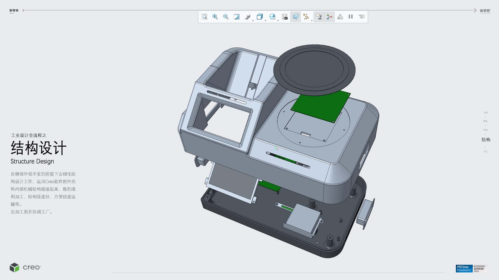Toggle the Spin Center button
The image size is (499, 280).
(x=330, y=17)
